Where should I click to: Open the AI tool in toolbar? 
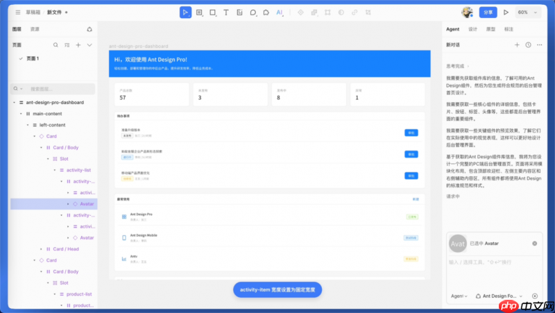(280, 12)
